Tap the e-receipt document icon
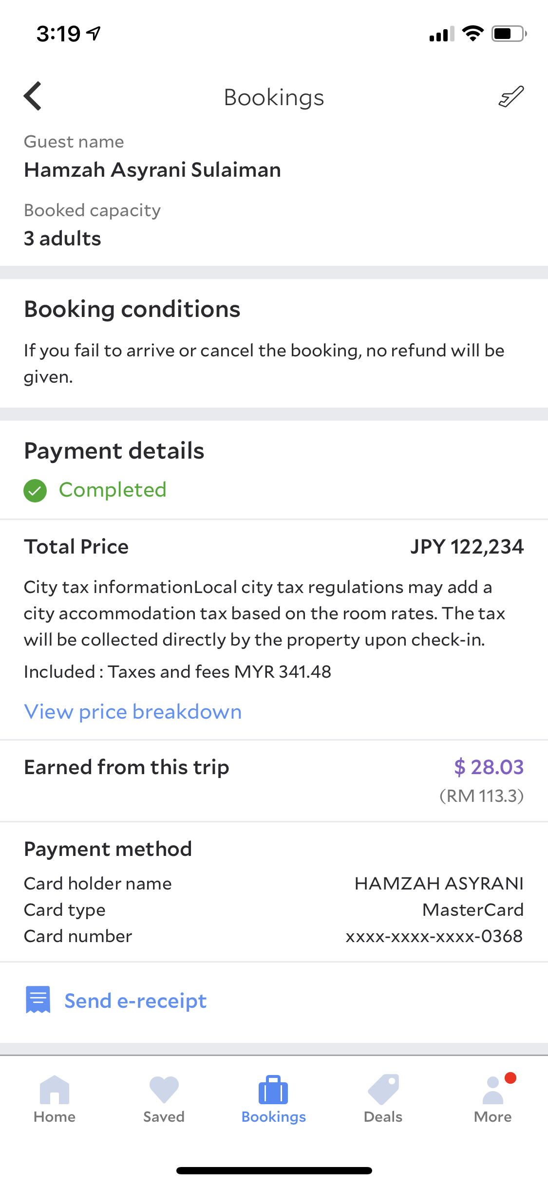The width and height of the screenshot is (548, 1186). [38, 1000]
